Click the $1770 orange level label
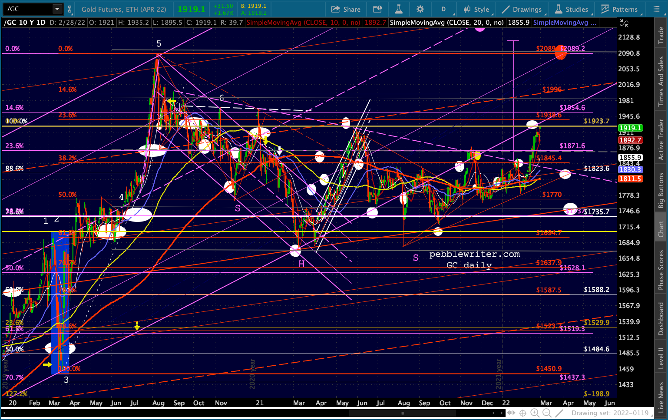 pos(552,195)
